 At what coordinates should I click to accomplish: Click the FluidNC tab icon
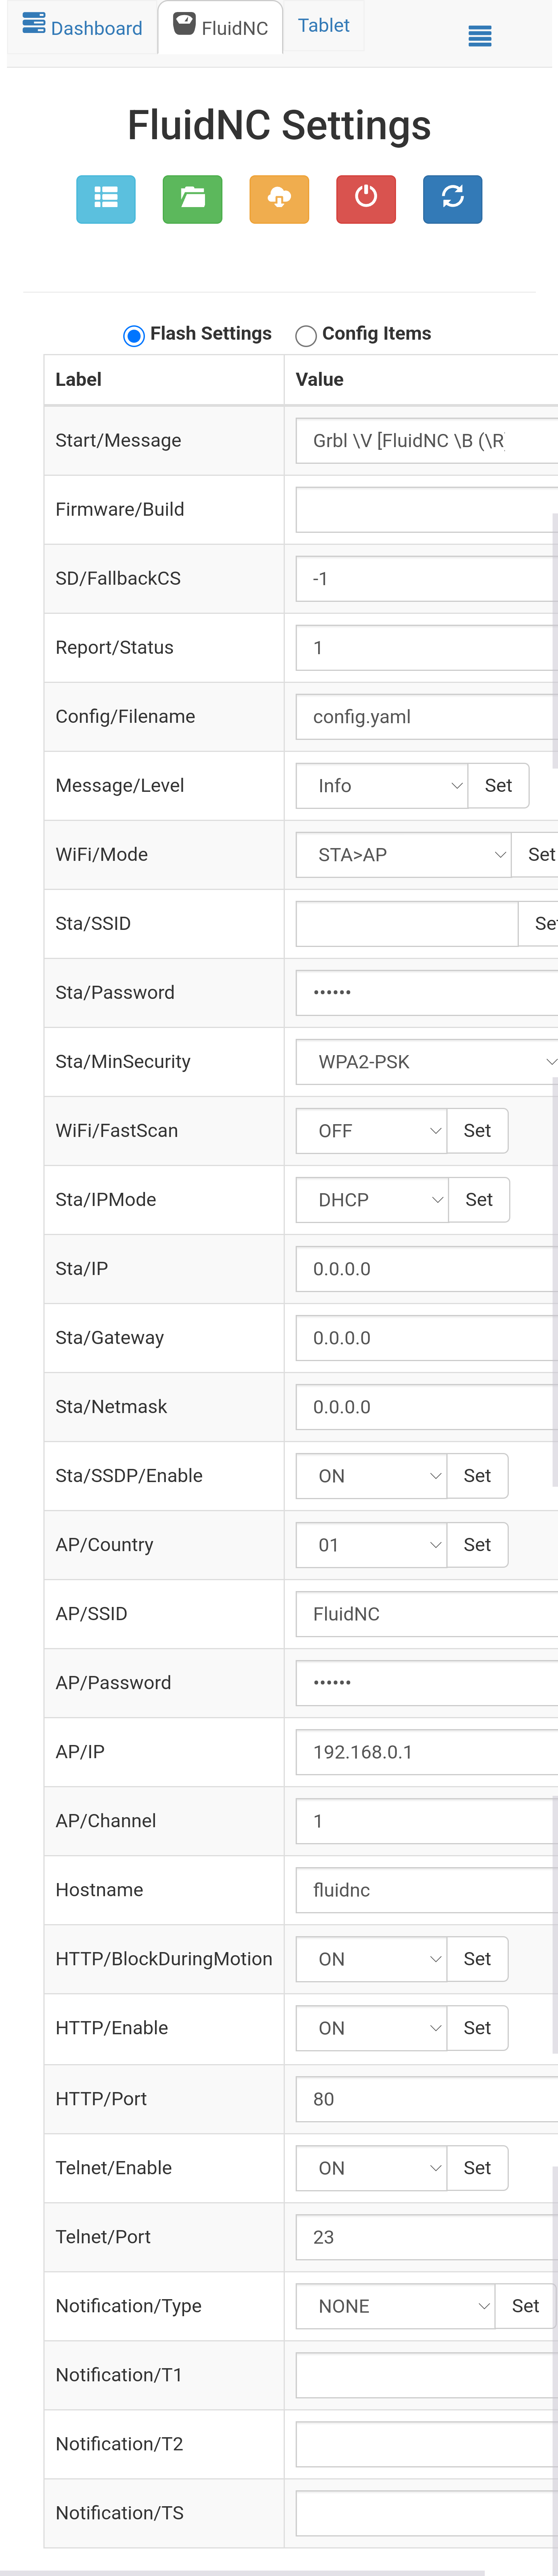[x=184, y=24]
